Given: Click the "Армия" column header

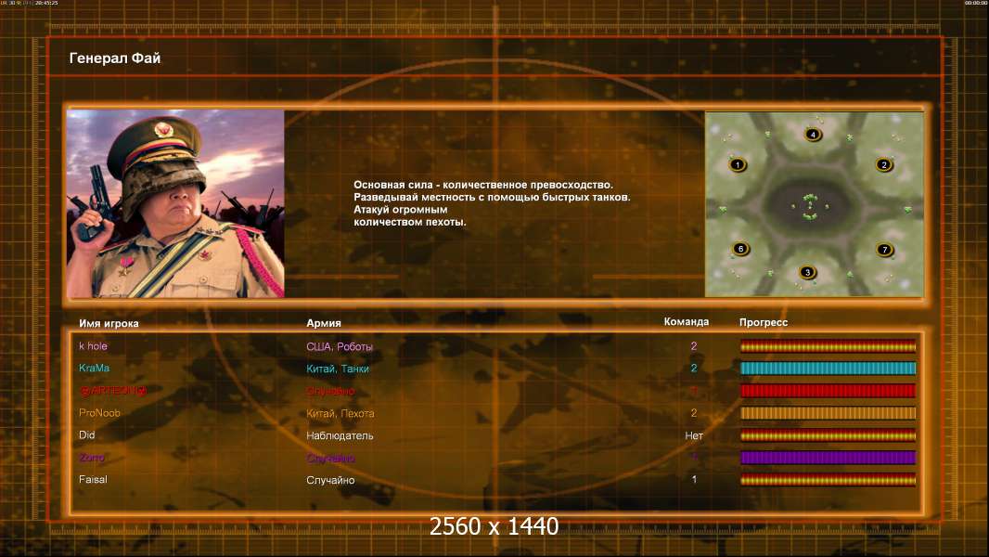Looking at the screenshot, I should pos(324,323).
